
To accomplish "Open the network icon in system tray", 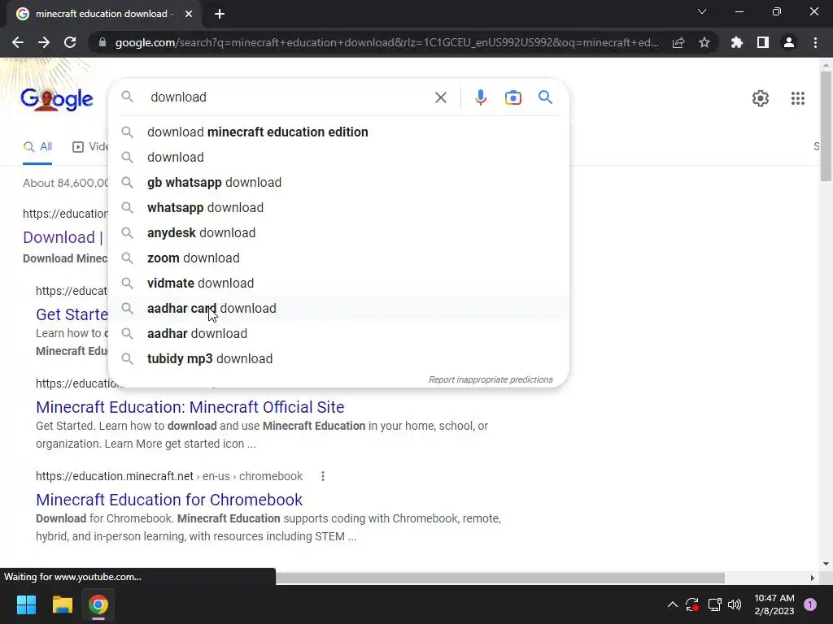I will point(714,604).
